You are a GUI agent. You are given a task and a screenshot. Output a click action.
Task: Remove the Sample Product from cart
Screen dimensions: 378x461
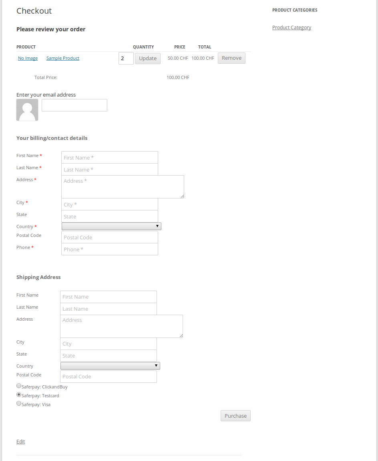click(231, 58)
